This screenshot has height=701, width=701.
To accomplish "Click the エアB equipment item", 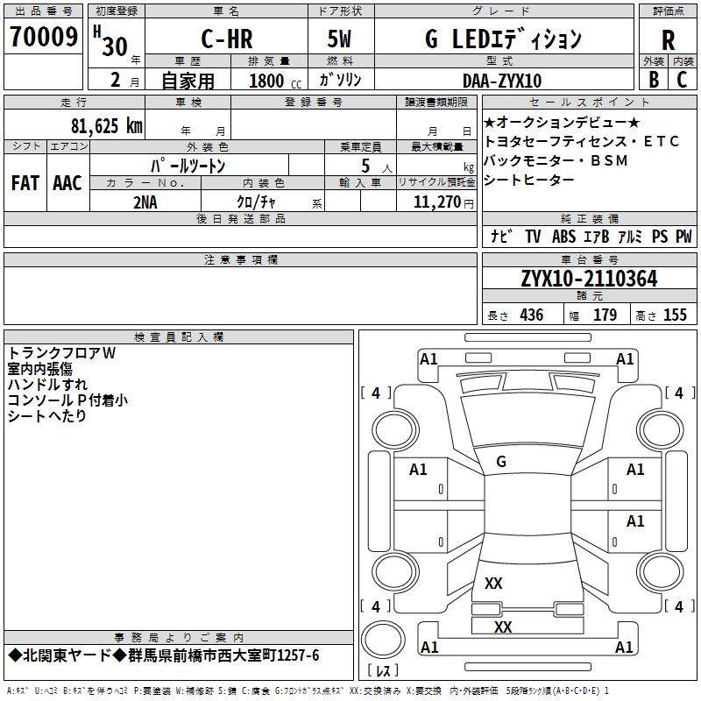I will tap(596, 236).
